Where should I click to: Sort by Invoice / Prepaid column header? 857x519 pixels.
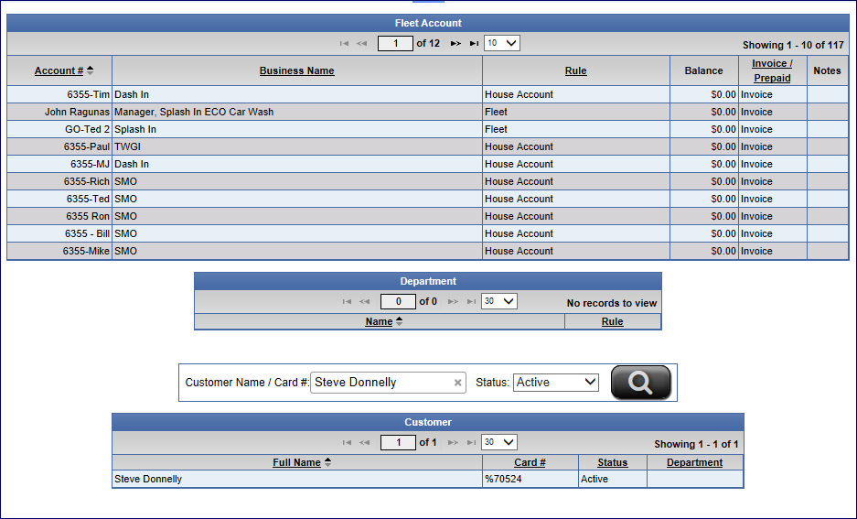click(x=772, y=70)
